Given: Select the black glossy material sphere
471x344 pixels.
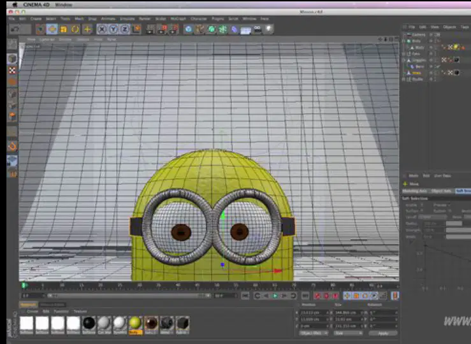Looking at the screenshot, I should pos(89,325).
